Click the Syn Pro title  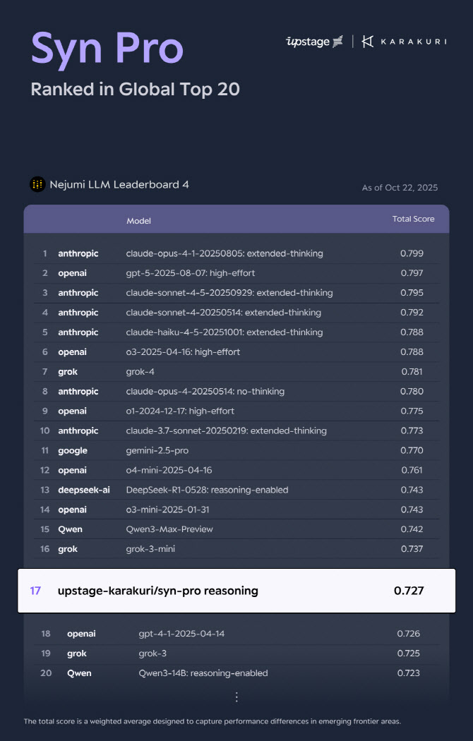coord(107,48)
